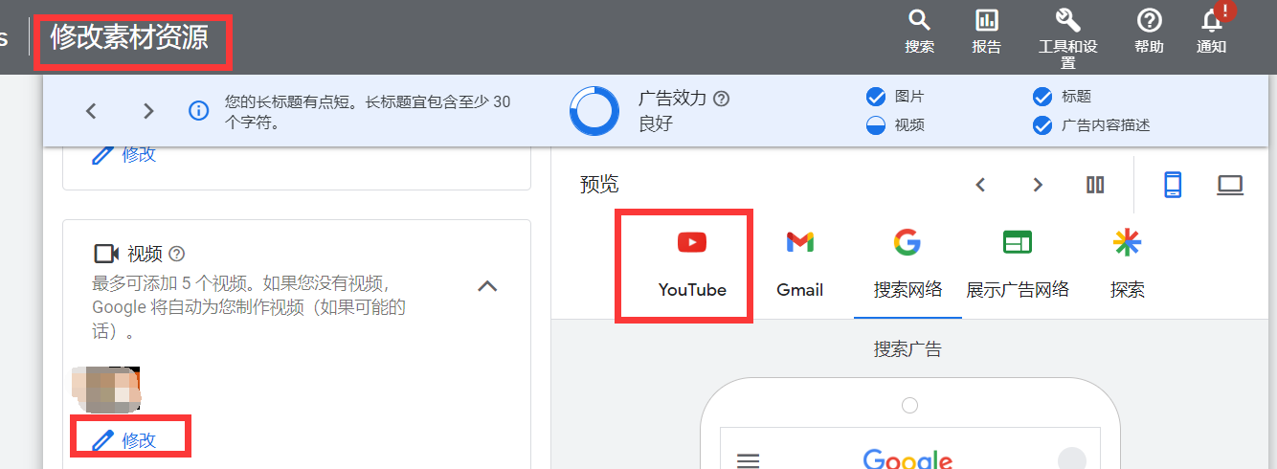Open Tools and Settings (工具和设置) wrench icon
The height and width of the screenshot is (469, 1277).
1067,20
